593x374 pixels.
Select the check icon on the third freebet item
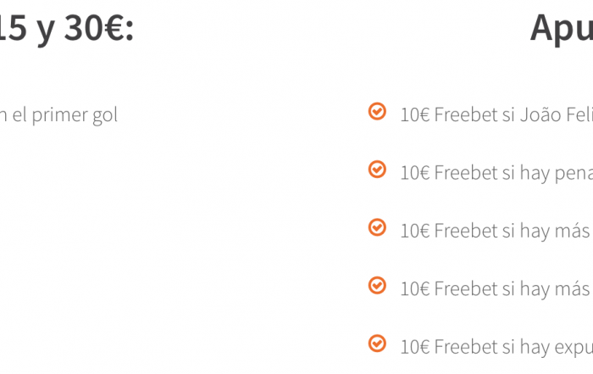coord(377,227)
